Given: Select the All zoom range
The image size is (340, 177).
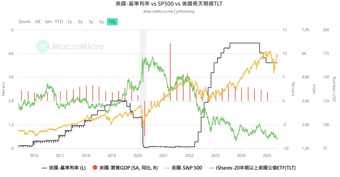Looking at the screenshot, I should pyautogui.click(x=38, y=22).
